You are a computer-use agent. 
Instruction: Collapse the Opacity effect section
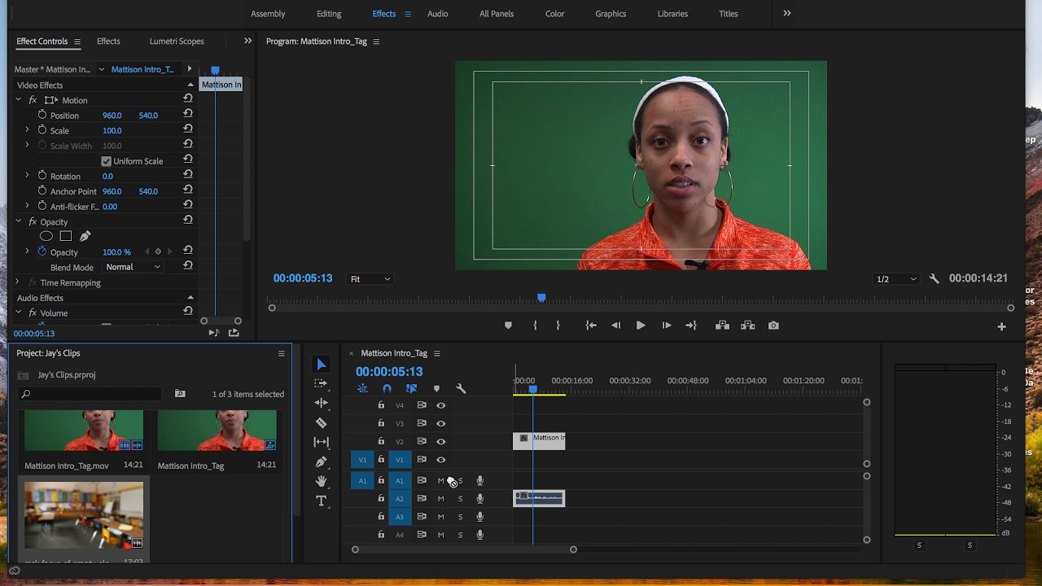click(19, 221)
